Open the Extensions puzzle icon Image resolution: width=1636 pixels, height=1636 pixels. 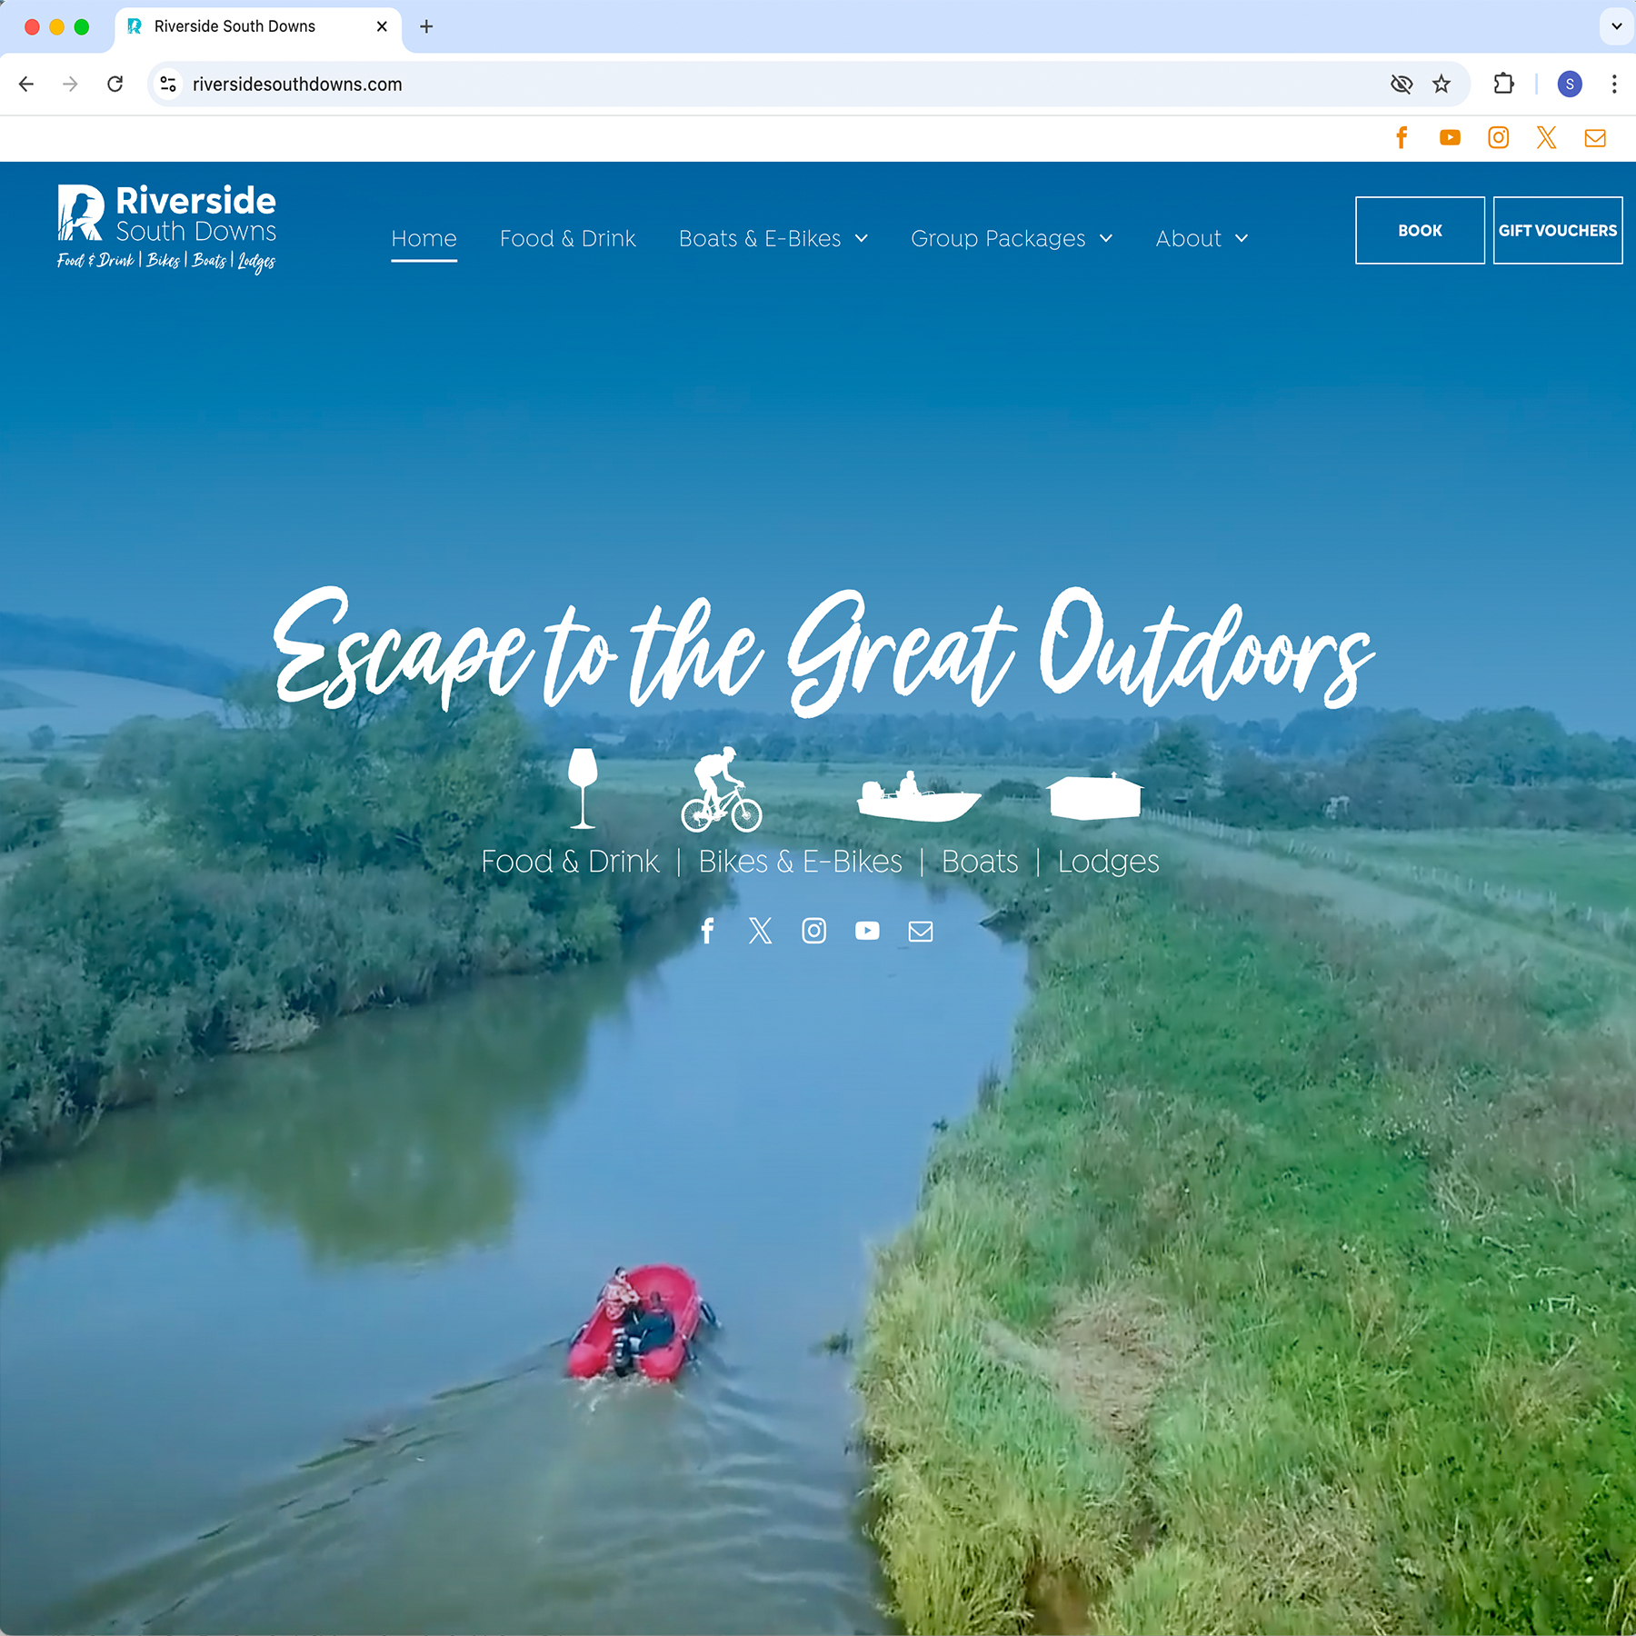1503,85
